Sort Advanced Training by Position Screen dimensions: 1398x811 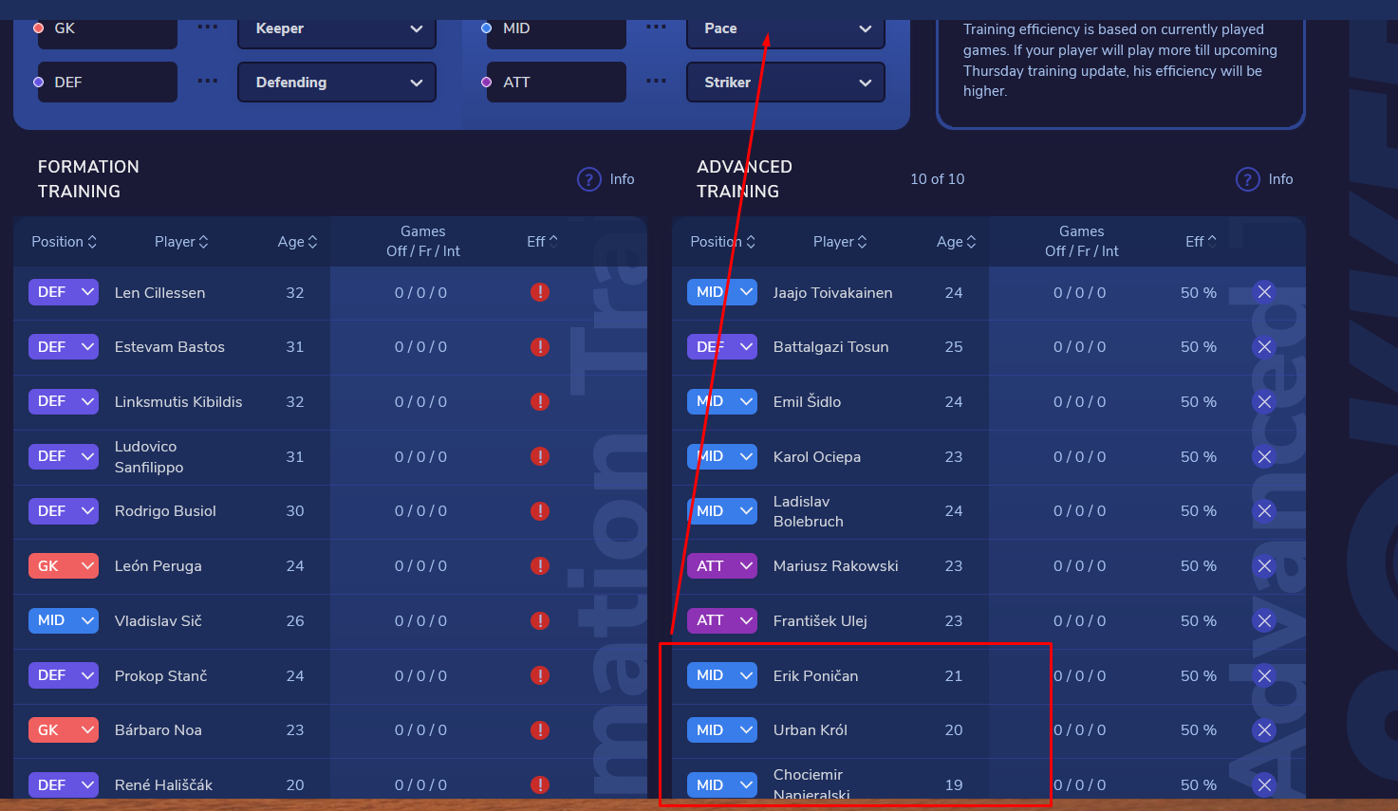723,242
